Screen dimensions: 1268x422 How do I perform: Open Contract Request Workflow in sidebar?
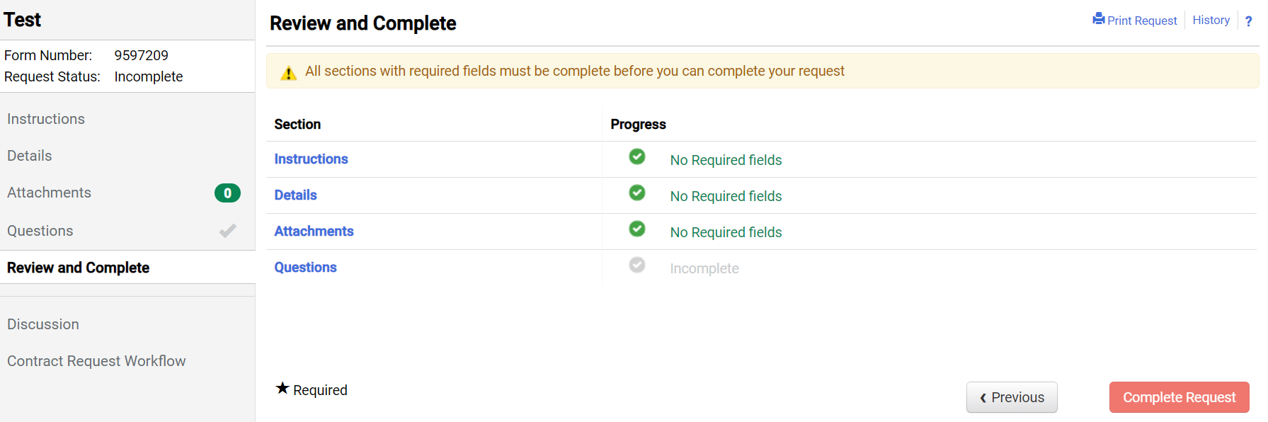pos(96,361)
